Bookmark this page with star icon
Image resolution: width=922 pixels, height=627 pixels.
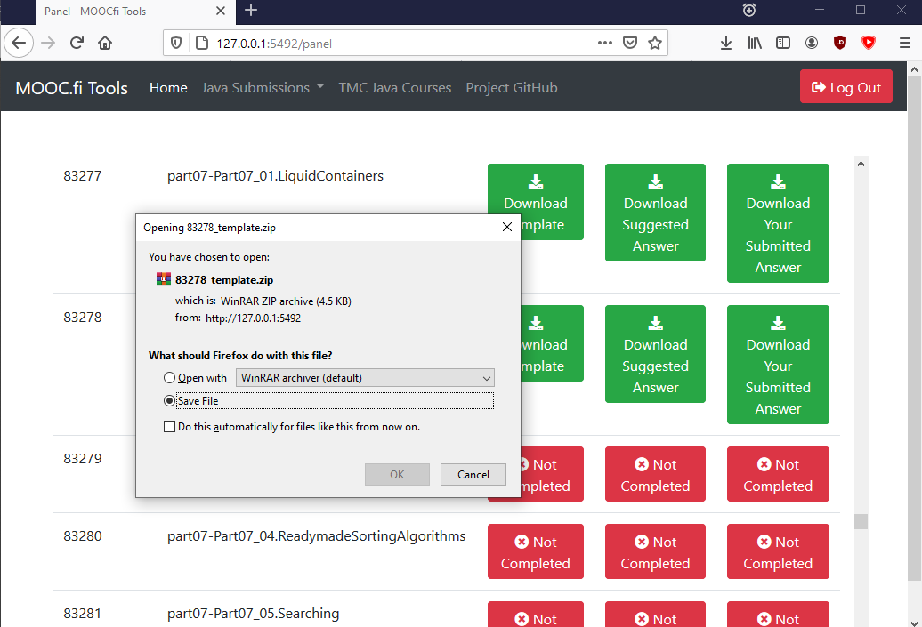[654, 43]
